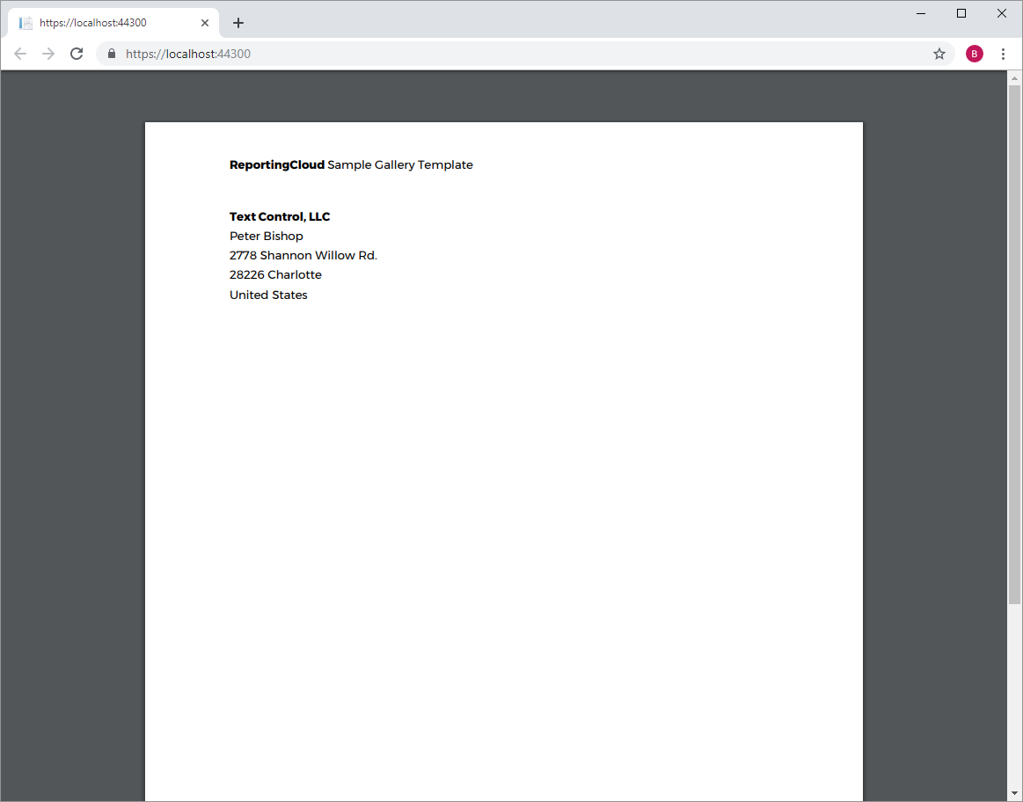1023x802 pixels.
Task: Click the scrollbar up arrow
Action: [1014, 78]
